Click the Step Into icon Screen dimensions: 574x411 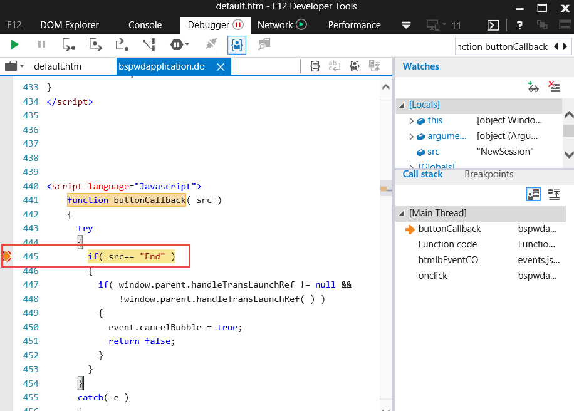point(68,44)
